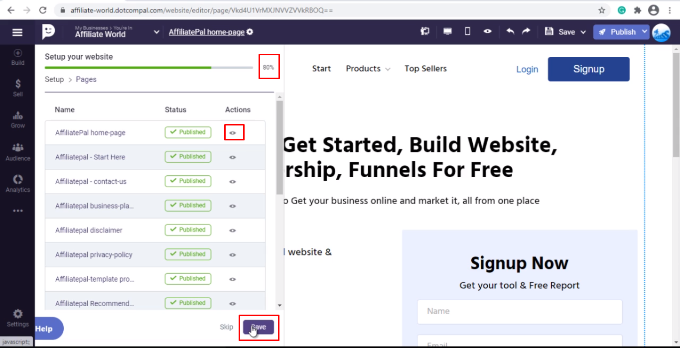
Task: Select the Affiliatepal disclaimer row name
Action: [x=89, y=231]
